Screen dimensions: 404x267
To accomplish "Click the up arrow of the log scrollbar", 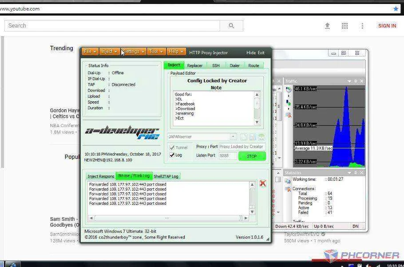I will 252,185.
